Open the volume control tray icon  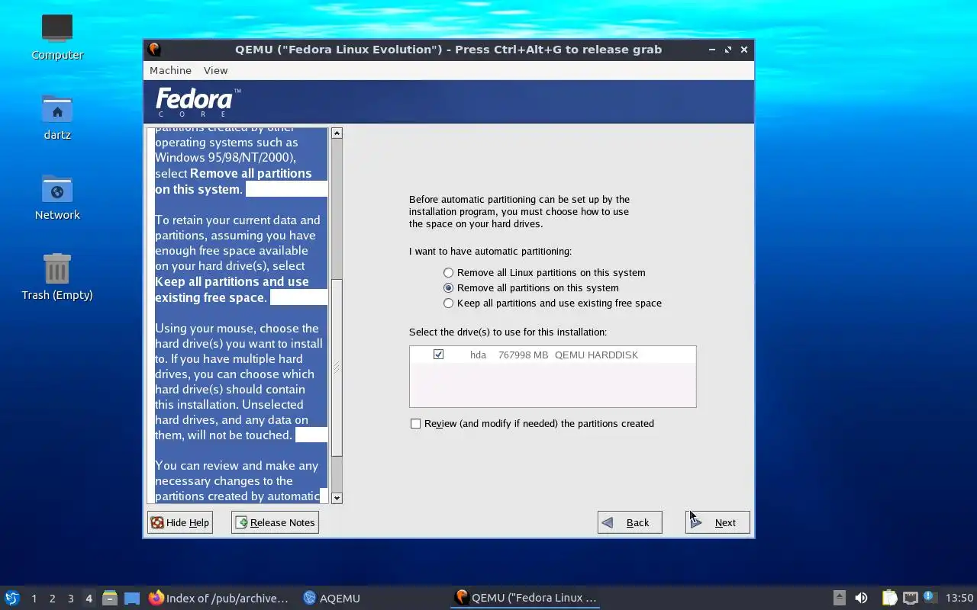(861, 598)
